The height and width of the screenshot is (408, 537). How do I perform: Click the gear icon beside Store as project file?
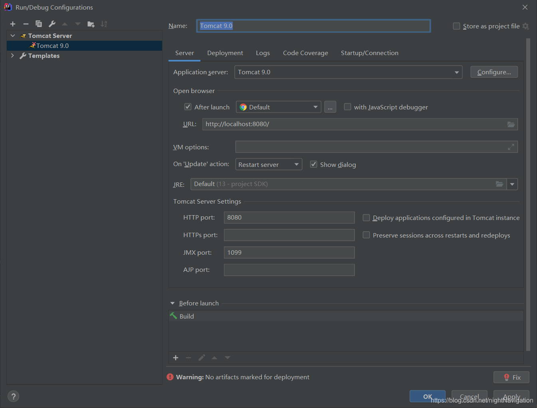point(525,26)
